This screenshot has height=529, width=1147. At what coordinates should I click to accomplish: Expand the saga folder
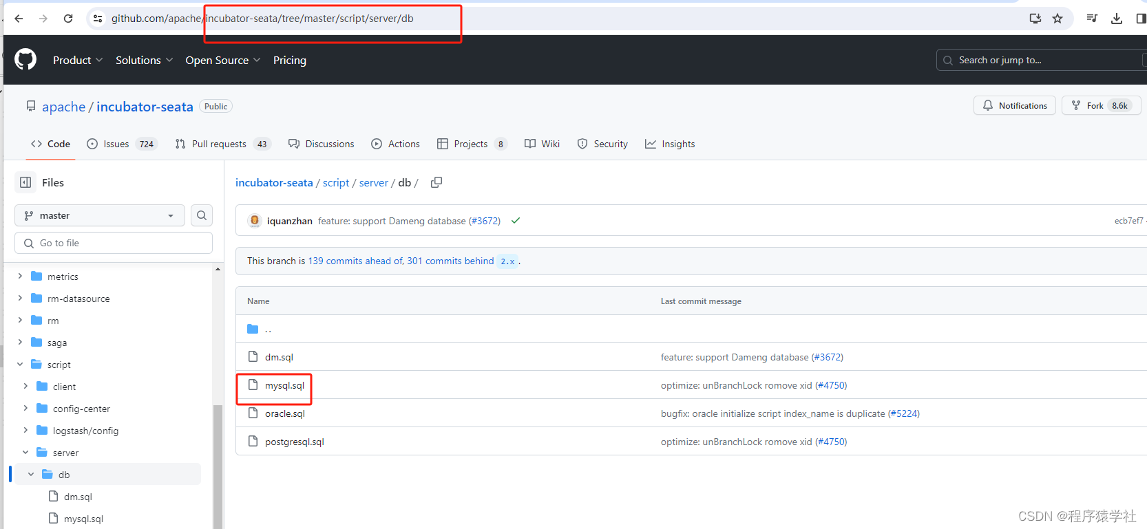click(20, 342)
